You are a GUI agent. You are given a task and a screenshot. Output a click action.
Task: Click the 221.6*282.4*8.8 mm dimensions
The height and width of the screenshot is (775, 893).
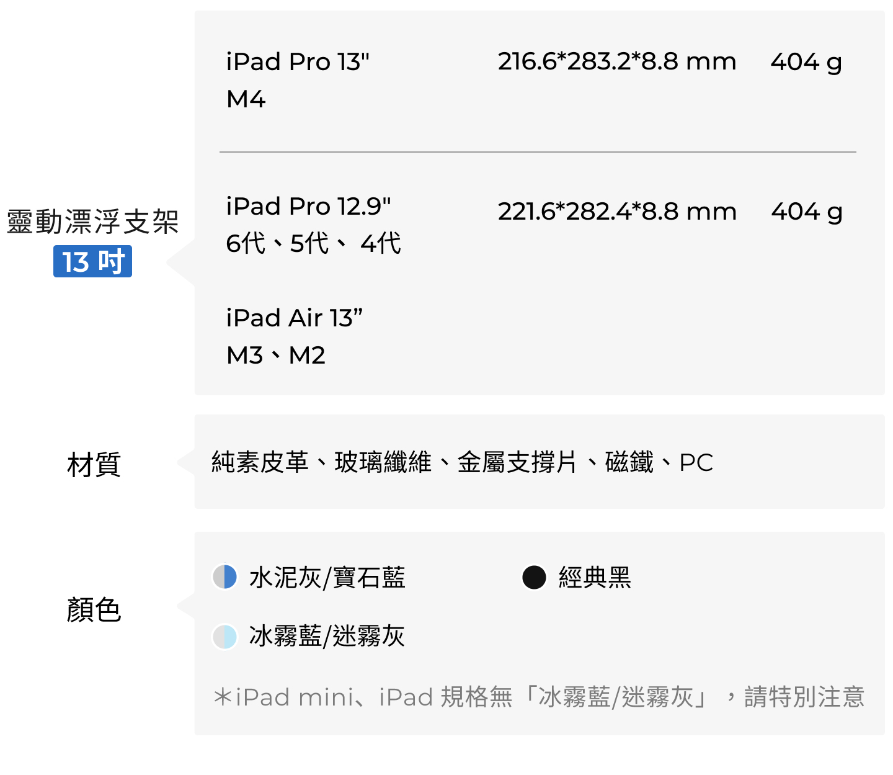617,212
